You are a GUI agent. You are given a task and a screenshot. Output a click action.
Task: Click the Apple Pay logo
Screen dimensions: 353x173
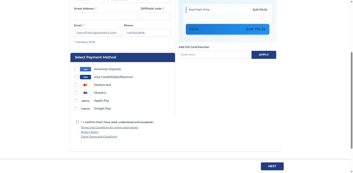pyautogui.click(x=85, y=101)
